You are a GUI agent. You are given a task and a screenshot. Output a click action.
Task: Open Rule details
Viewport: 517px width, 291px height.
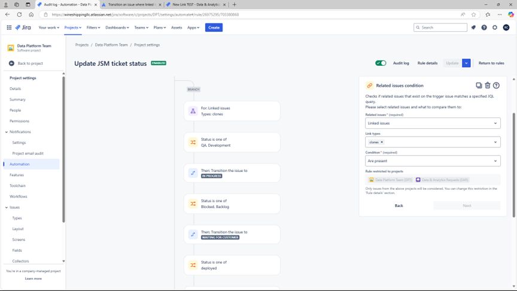pos(427,63)
